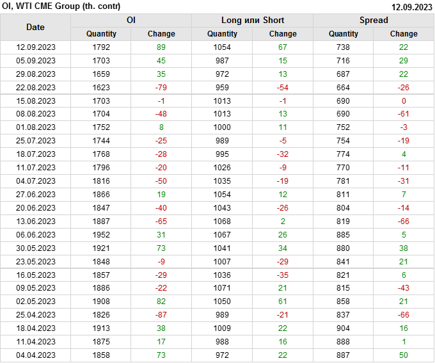Click the table title "OI, WTI CME Group"
435x363 pixels.
57,6
